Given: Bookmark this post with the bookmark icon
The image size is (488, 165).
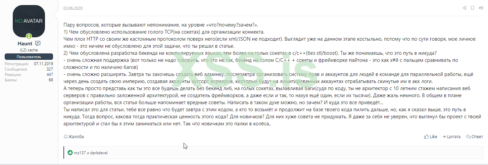Looking at the screenshot, I should pos(473,8).
